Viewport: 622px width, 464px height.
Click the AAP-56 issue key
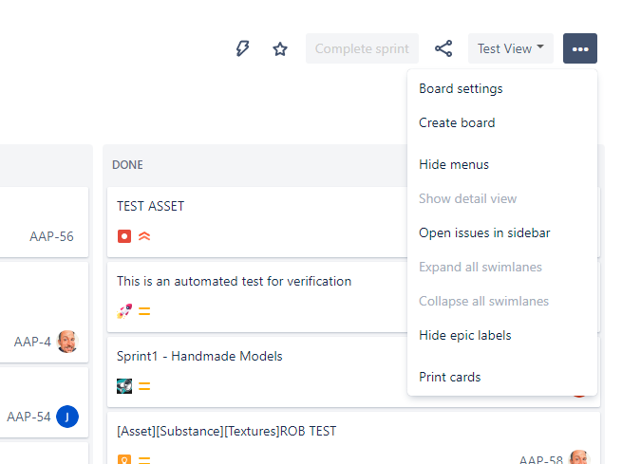(x=51, y=236)
